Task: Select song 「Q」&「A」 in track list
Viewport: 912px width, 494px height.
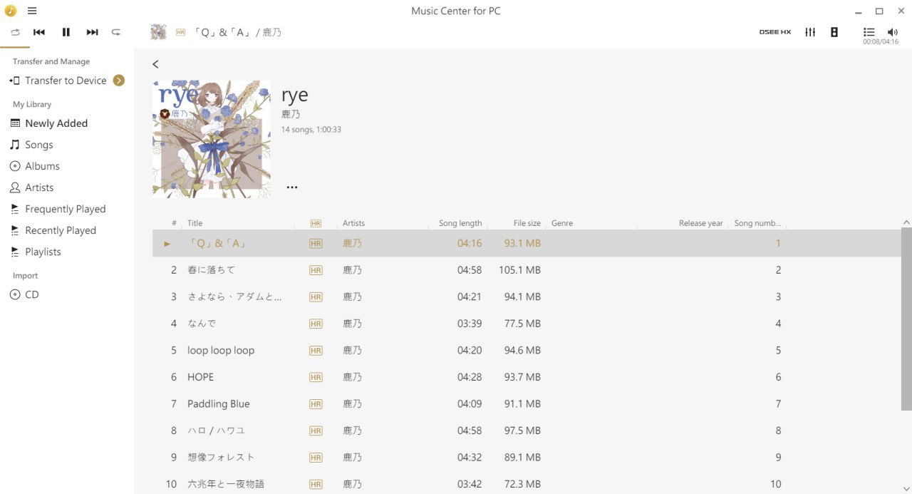Action: pos(527,243)
